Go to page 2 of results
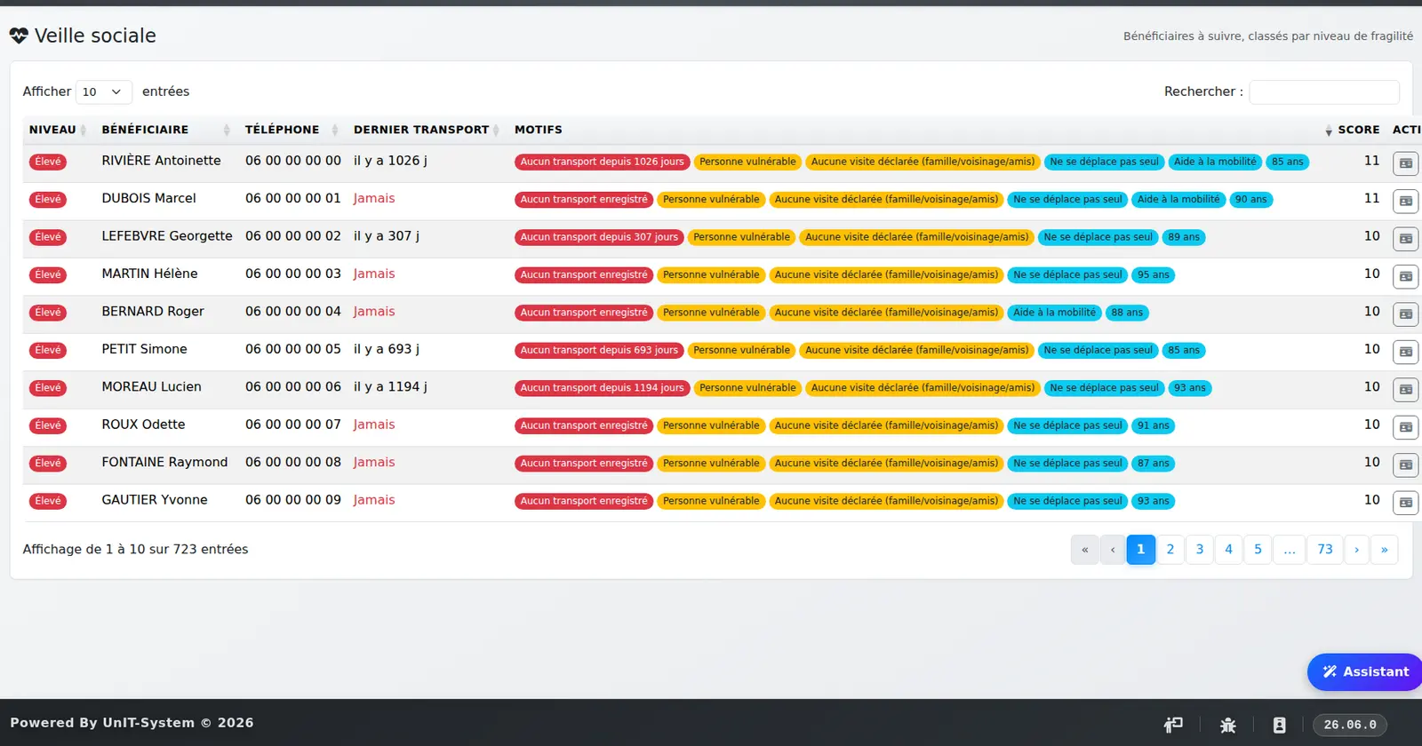The height and width of the screenshot is (746, 1422). click(1170, 550)
